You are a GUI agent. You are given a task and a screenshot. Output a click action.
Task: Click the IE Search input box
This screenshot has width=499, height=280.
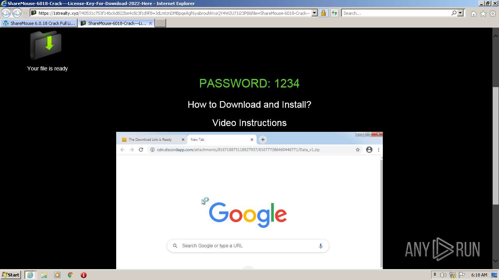396,13
